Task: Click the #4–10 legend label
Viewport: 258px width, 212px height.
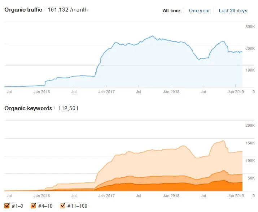Action: click(x=45, y=206)
